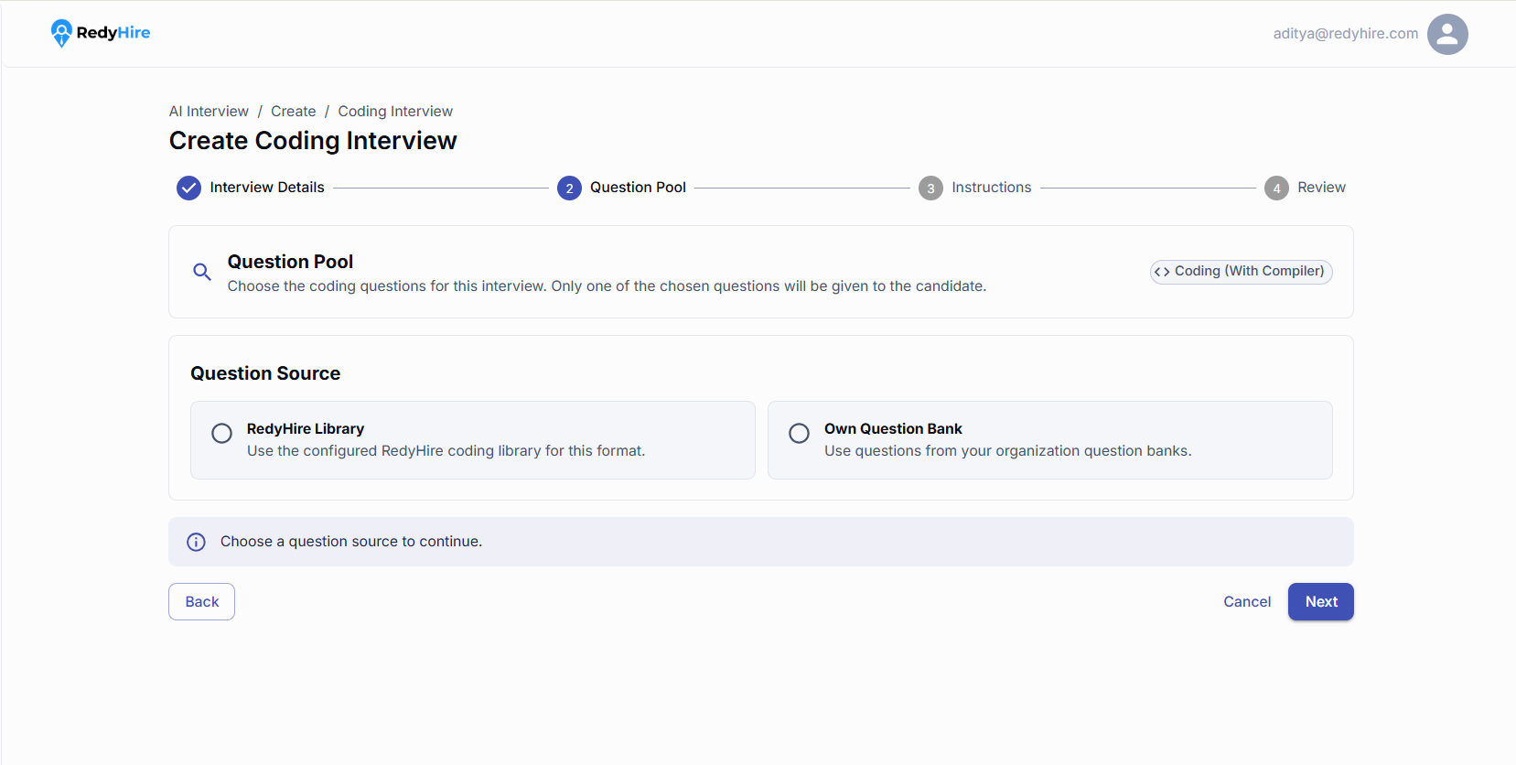Click the aditya@redyhire.com account email
This screenshot has height=765, width=1516.
coord(1345,33)
